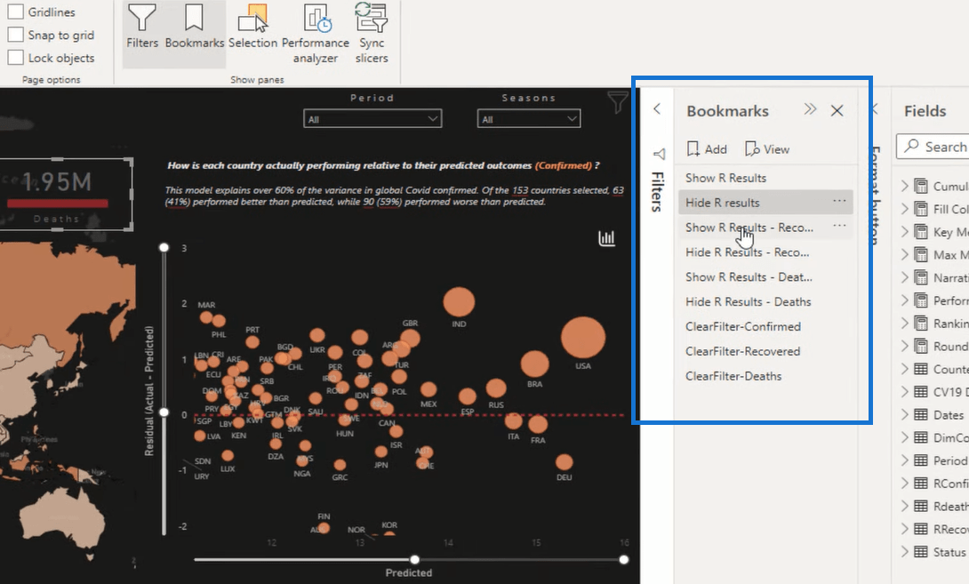
Task: Expand the Dates table in Fields
Action: (905, 415)
